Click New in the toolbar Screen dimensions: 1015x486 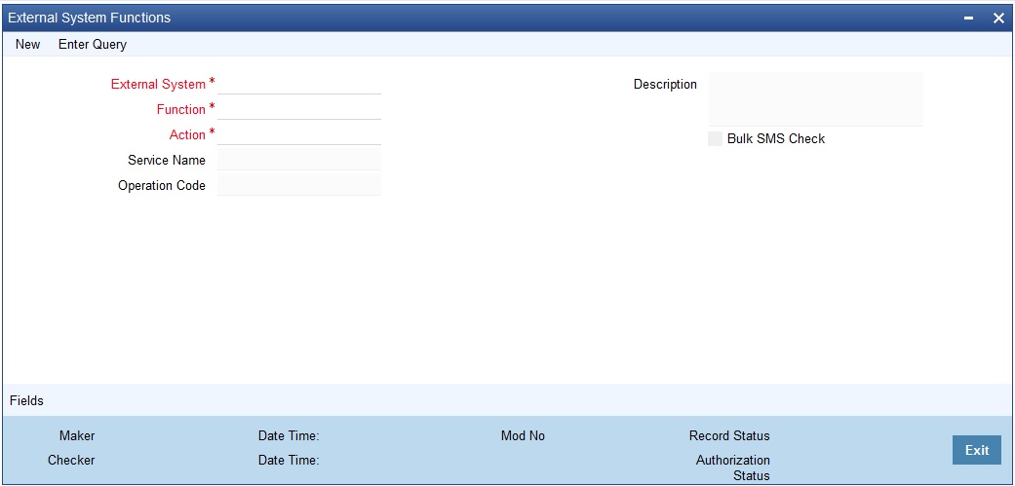pos(28,45)
